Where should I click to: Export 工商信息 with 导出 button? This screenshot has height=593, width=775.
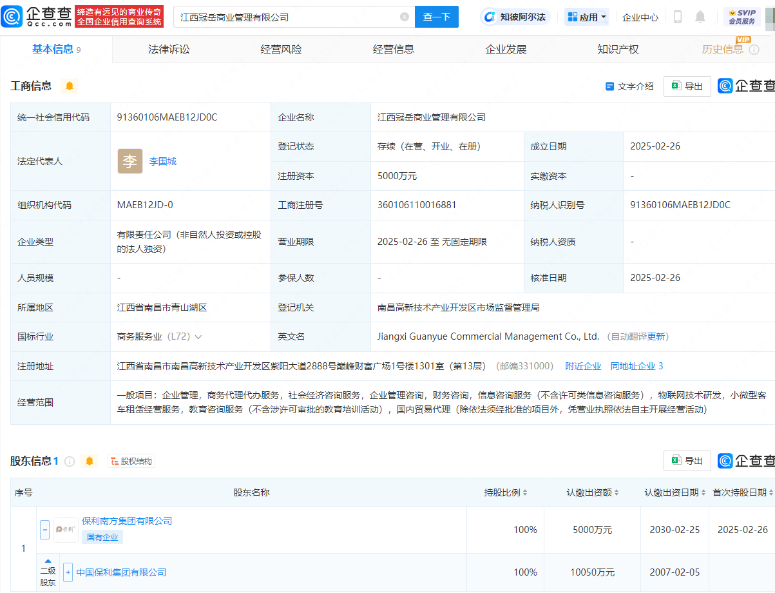687,86
